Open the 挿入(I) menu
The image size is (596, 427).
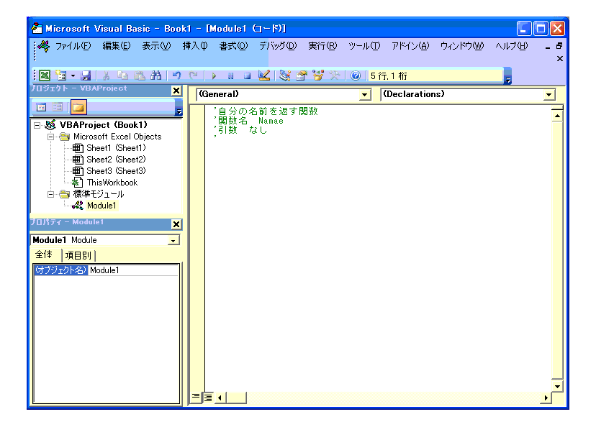pyautogui.click(x=195, y=46)
